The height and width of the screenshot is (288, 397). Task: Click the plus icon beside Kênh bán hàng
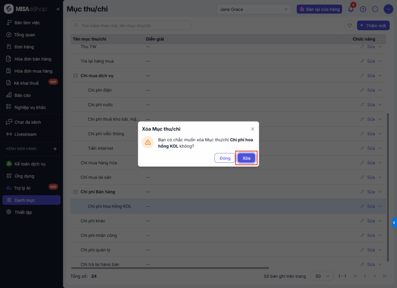(55, 149)
